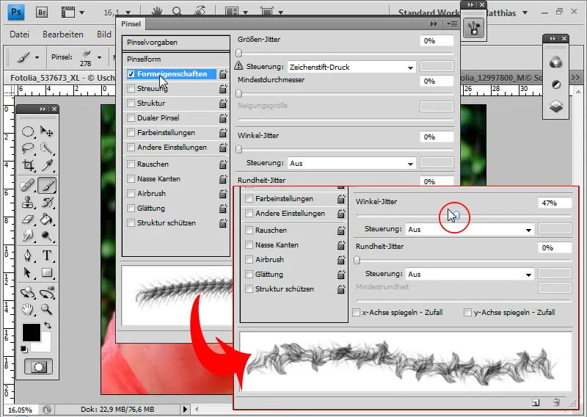Viewport: 587px width, 417px height.
Task: Enable the Streuung checkbox
Action: (131, 88)
